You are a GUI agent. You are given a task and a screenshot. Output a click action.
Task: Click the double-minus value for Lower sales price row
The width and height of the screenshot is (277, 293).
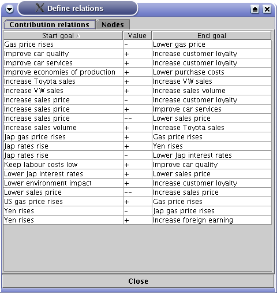137,192
